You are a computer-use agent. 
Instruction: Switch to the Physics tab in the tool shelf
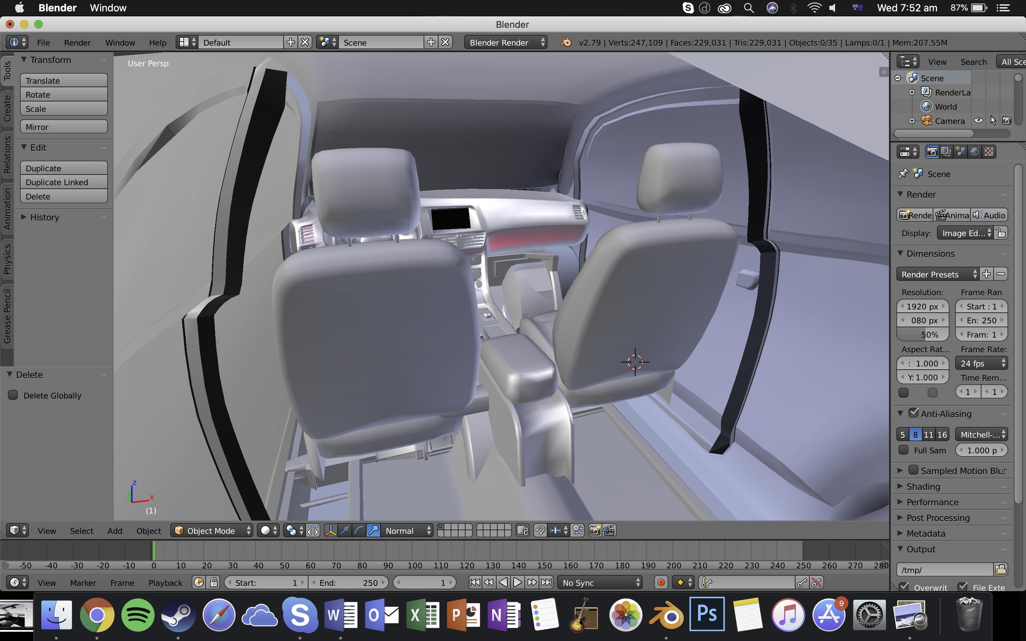[7, 259]
